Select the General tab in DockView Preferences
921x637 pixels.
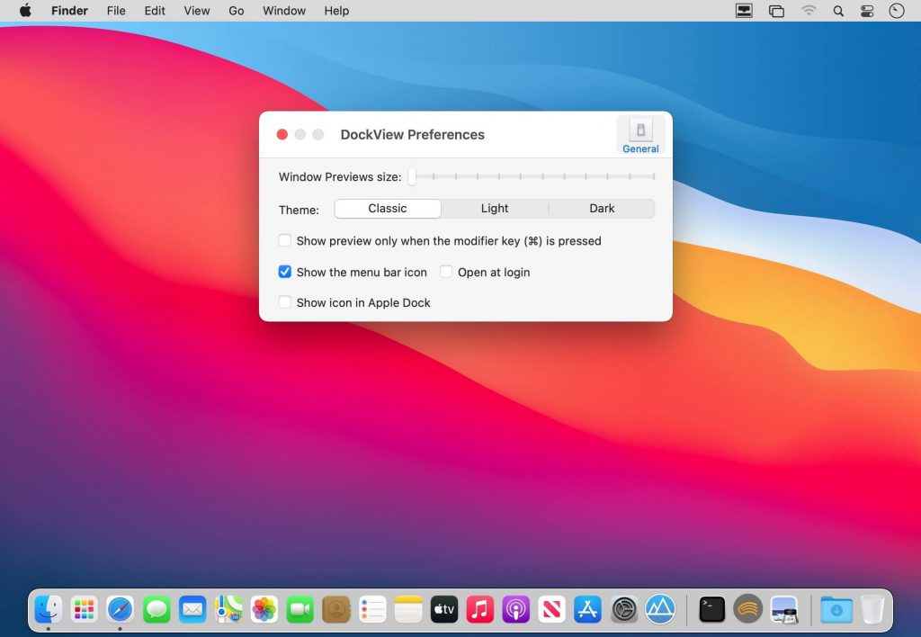click(x=639, y=135)
